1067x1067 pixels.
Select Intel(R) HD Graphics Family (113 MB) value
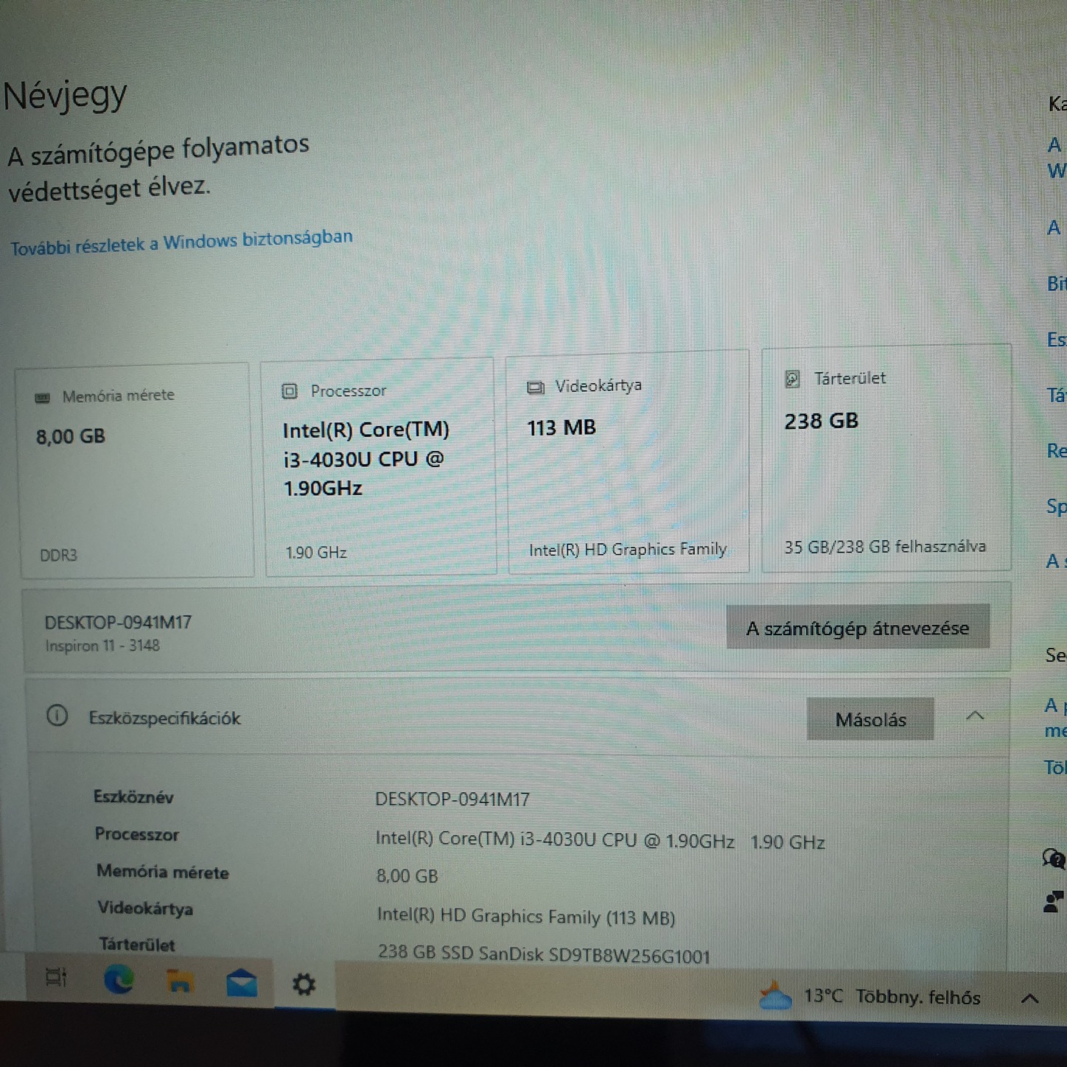tap(526, 916)
